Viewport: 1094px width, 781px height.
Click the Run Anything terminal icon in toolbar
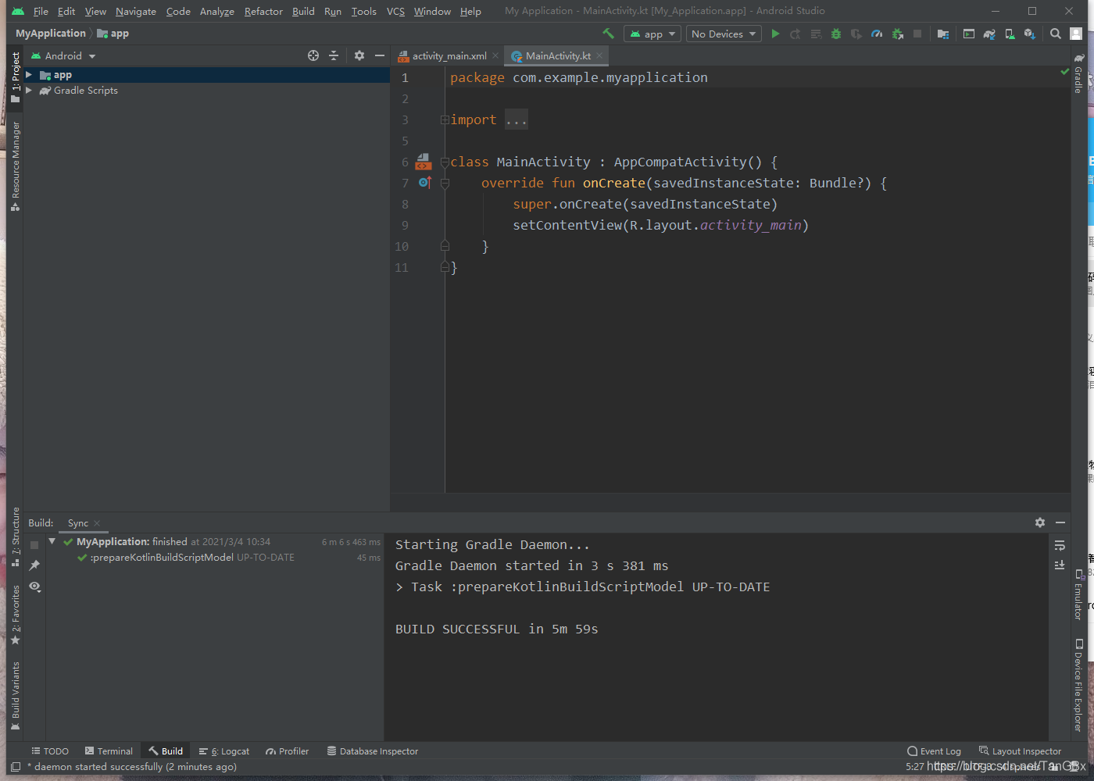[969, 34]
